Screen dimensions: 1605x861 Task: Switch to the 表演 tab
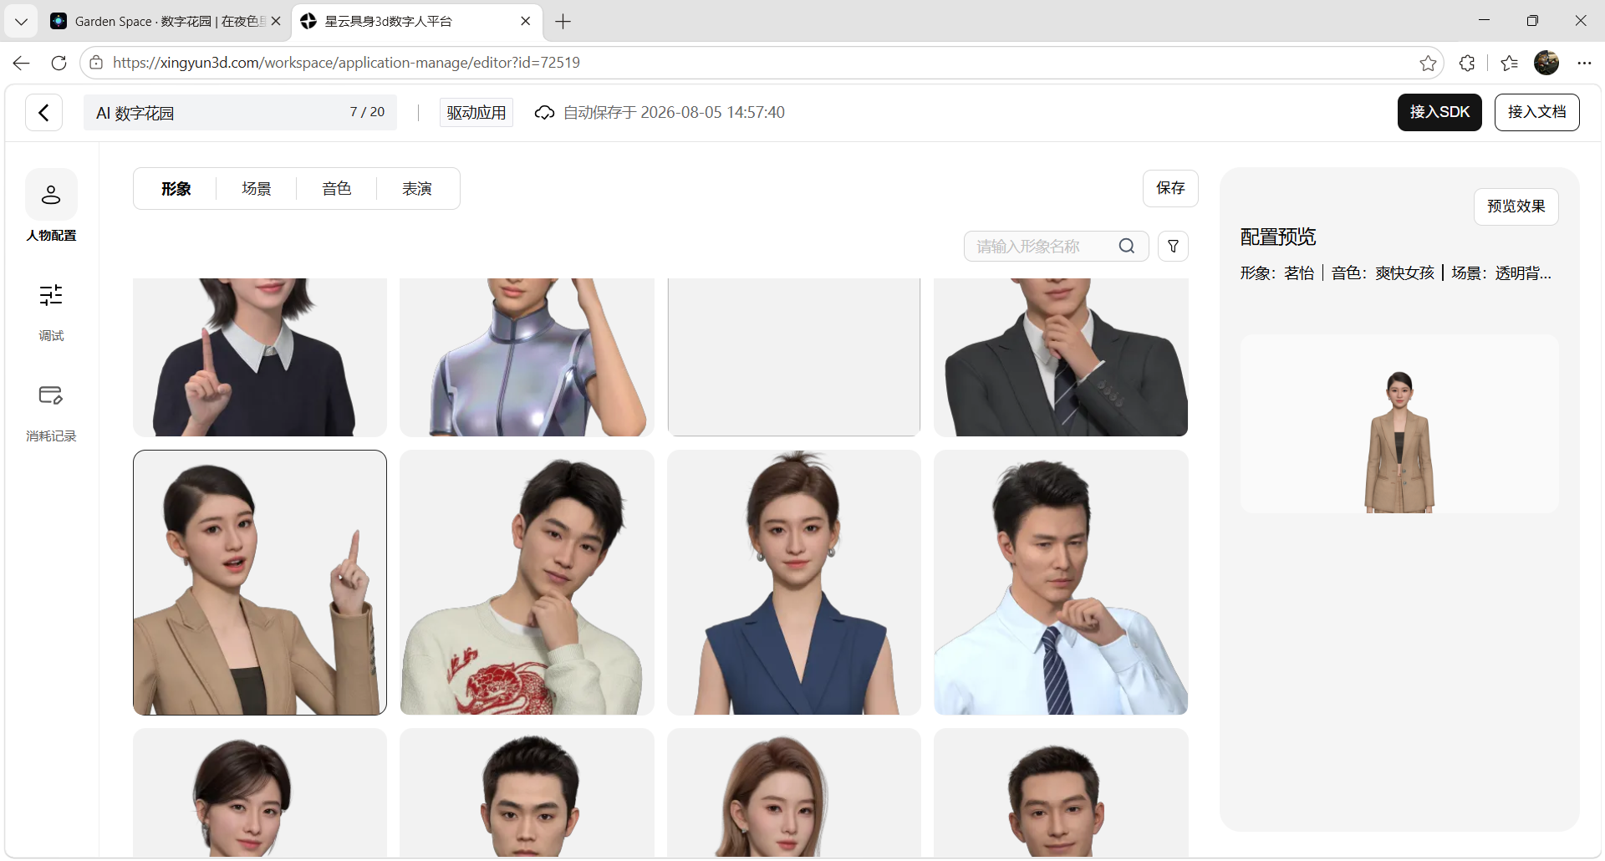tap(417, 189)
